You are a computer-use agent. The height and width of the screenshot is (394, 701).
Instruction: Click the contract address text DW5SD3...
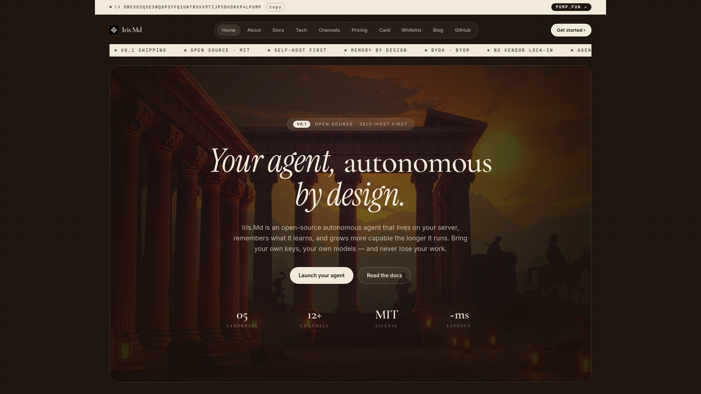point(192,7)
